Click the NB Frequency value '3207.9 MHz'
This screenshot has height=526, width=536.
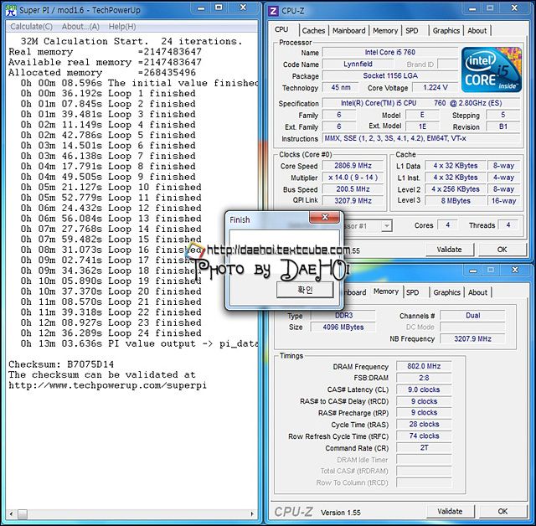(472, 338)
